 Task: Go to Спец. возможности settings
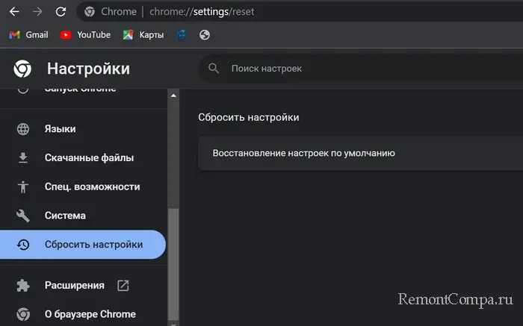click(92, 186)
